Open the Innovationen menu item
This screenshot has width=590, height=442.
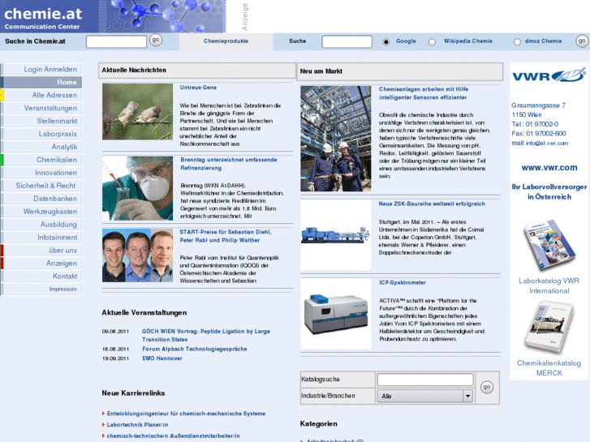[41, 173]
